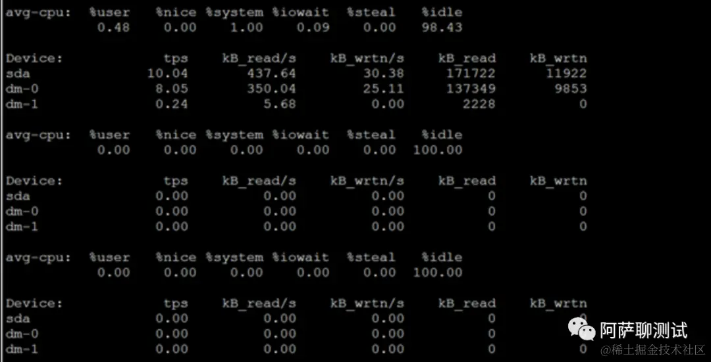Viewport: 711px width, 362px height.
Task: Select sda tps value 10.04
Action: click(x=167, y=74)
